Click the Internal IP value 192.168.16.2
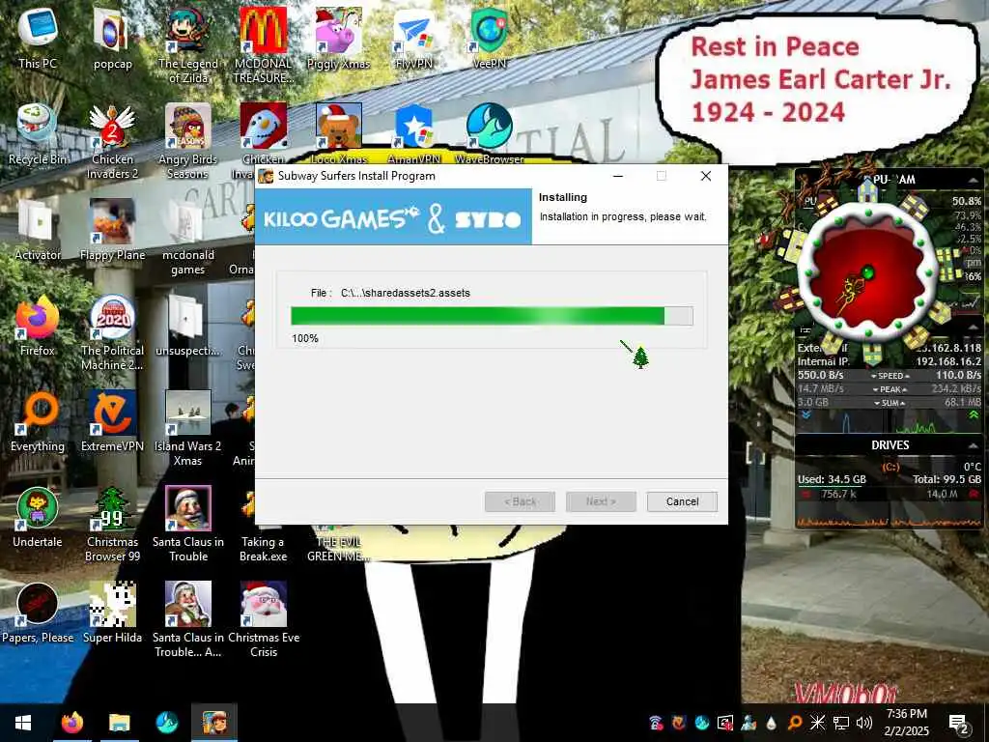The height and width of the screenshot is (742, 989). pyautogui.click(x=948, y=361)
